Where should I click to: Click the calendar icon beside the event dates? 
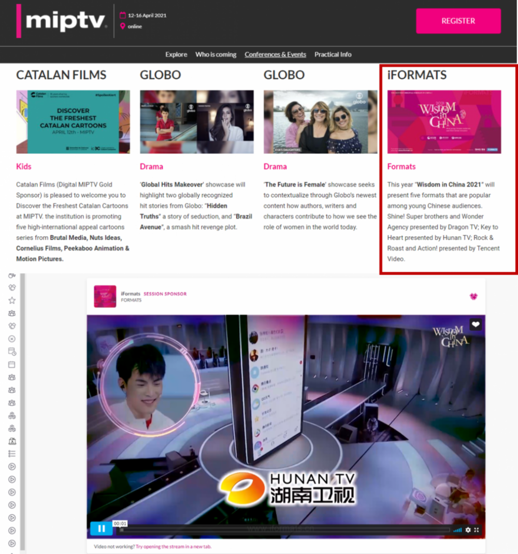click(123, 15)
